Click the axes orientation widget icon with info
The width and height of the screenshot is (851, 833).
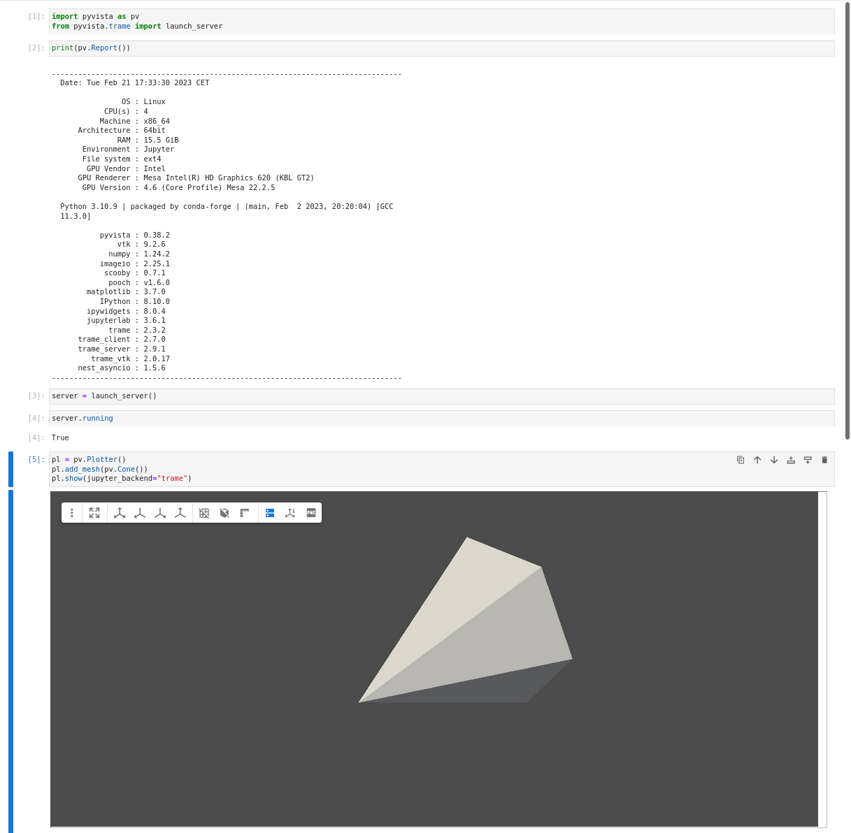pos(290,512)
